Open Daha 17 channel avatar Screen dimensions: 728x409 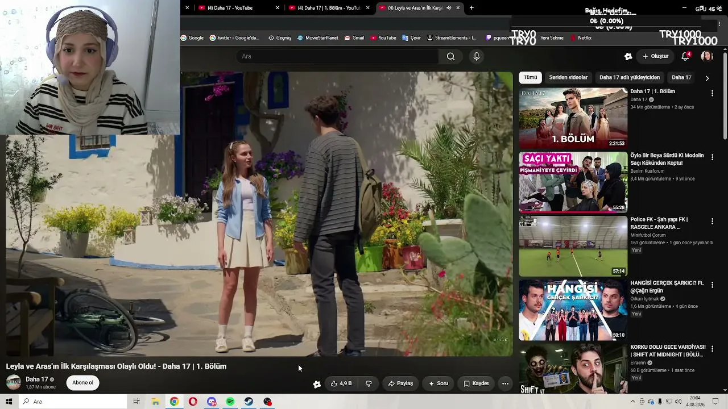[x=14, y=382]
